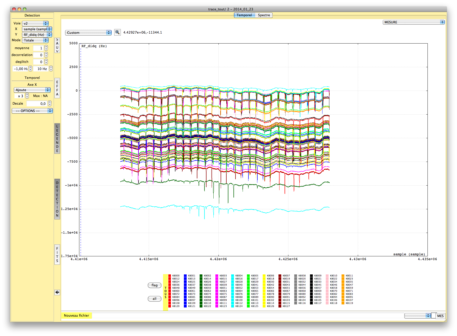Click the yellow TOUS legend bar
This screenshot has height=336, width=457.
(165, 292)
